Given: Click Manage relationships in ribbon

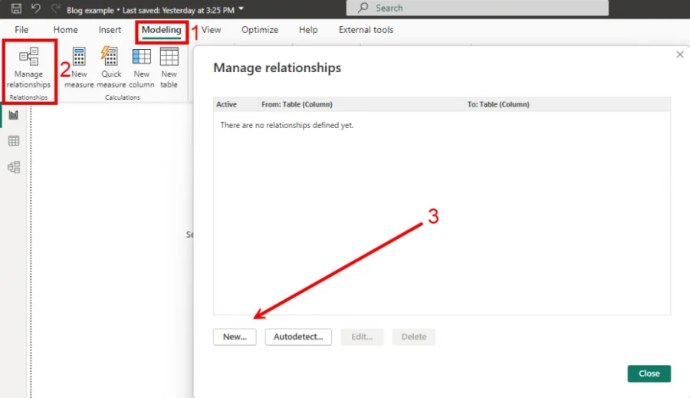Looking at the screenshot, I should pos(28,67).
